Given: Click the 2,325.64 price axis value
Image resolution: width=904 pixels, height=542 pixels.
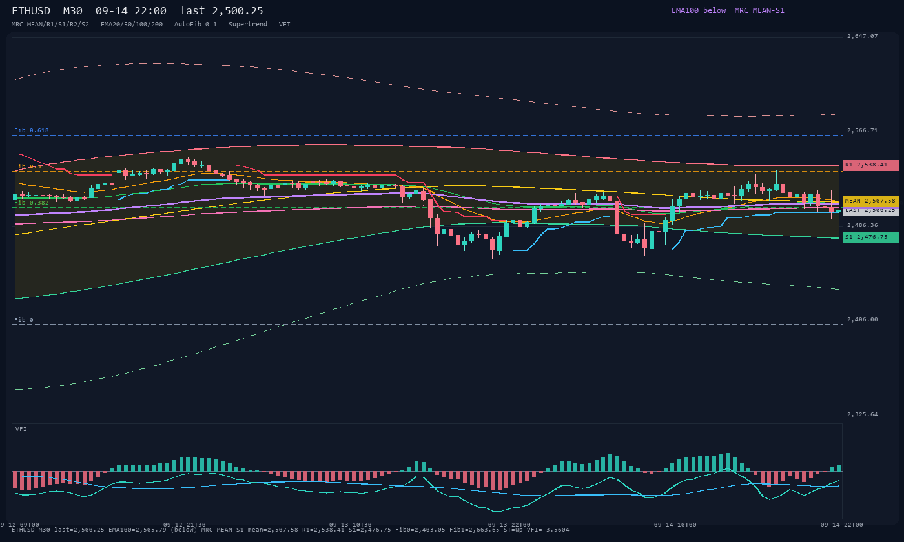Looking at the screenshot, I should click(x=863, y=414).
